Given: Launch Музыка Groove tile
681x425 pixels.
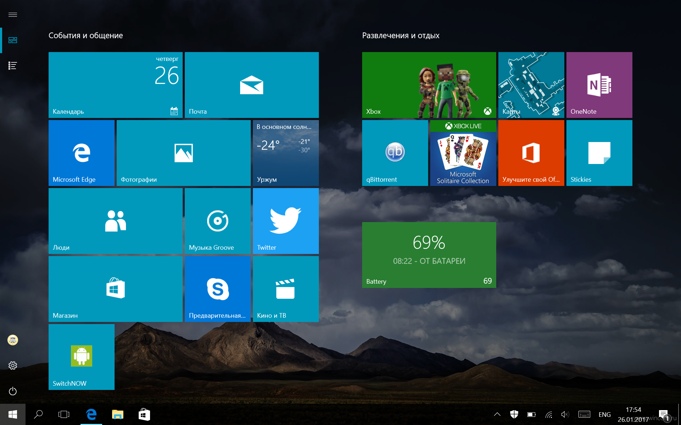Looking at the screenshot, I should click(218, 221).
